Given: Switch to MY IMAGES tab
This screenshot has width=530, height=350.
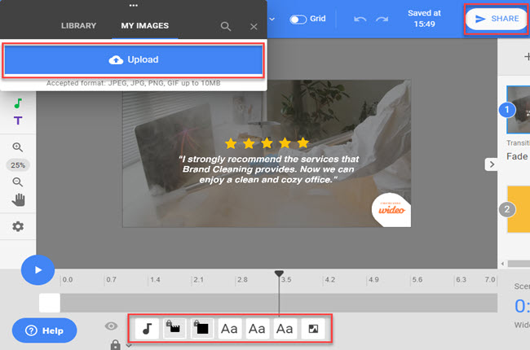Looking at the screenshot, I should 144,26.
